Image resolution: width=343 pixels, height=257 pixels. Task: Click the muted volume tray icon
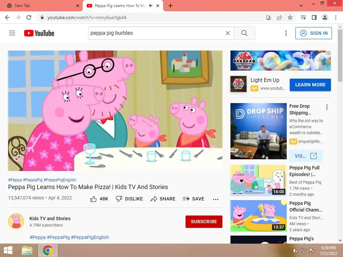coord(295,250)
